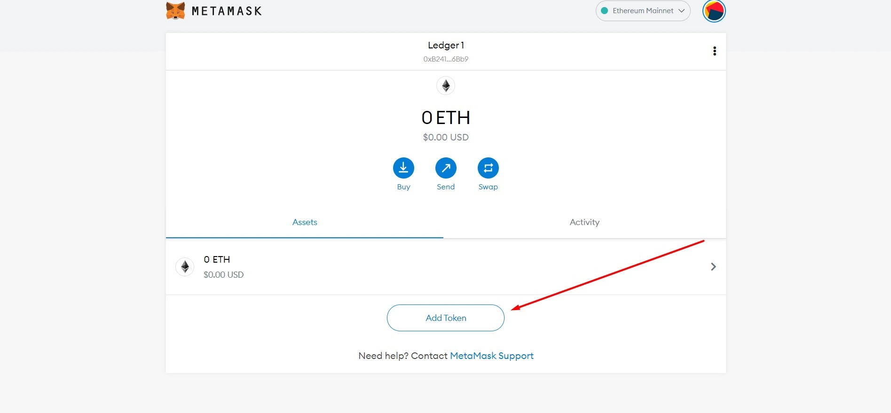Click the 0 ETH asset row

[446, 267]
